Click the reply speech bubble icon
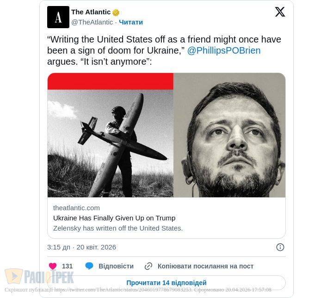The width and height of the screenshot is (333, 298). click(x=89, y=266)
